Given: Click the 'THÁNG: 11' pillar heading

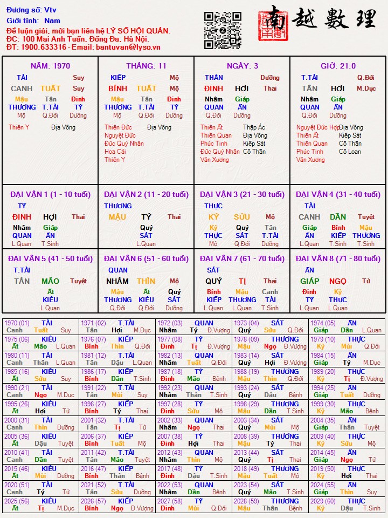Looking at the screenshot, I should point(146,66).
